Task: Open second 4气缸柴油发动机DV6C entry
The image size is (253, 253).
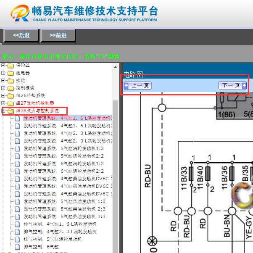Action: 68,186
